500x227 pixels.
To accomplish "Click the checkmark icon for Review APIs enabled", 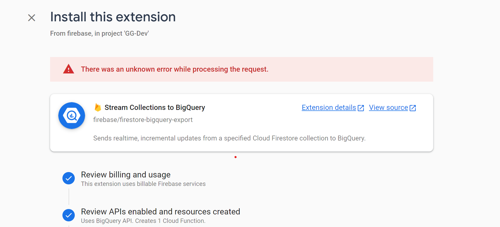I will (69, 215).
